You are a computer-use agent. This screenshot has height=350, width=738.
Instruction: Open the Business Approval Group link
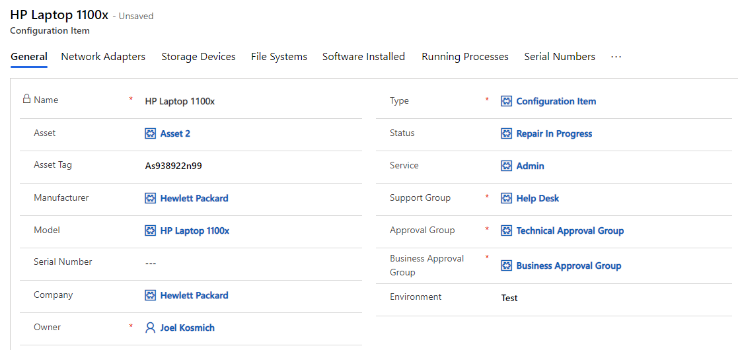(x=569, y=265)
